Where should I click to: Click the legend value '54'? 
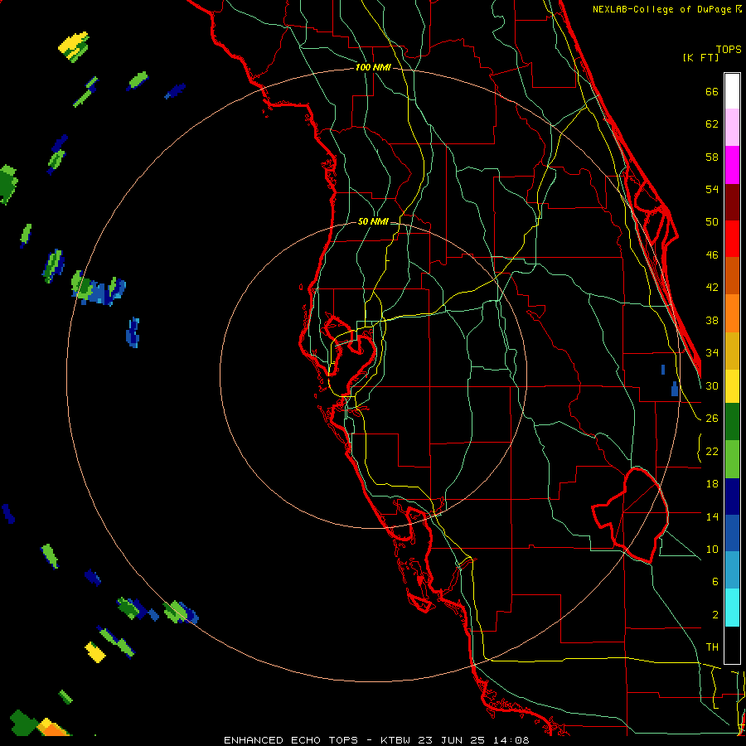(712, 190)
